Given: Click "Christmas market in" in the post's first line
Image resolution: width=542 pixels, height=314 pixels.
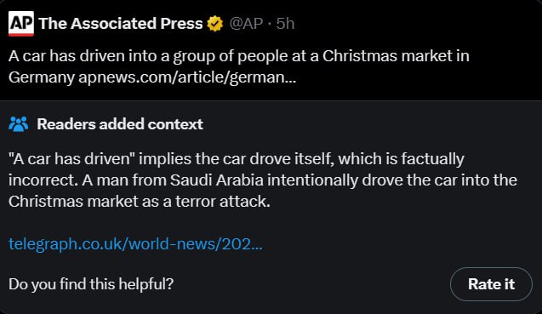Looking at the screenshot, I should click(396, 56).
